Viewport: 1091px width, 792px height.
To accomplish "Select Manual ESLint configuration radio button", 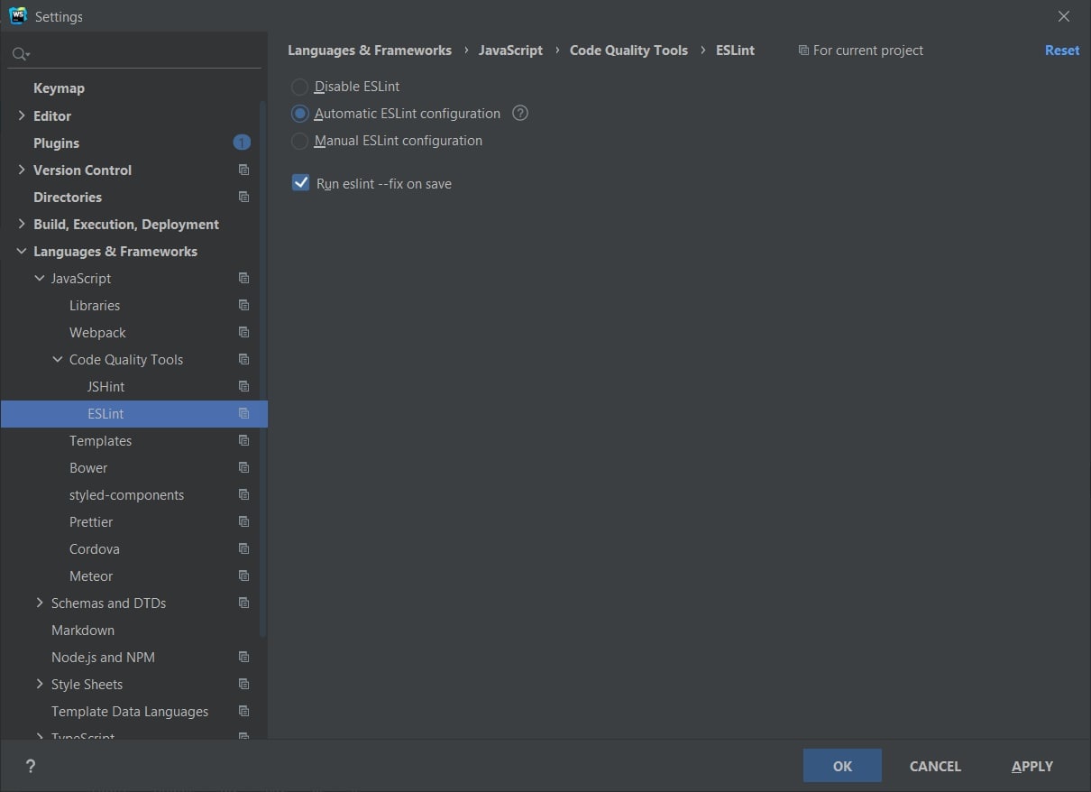I will point(299,141).
